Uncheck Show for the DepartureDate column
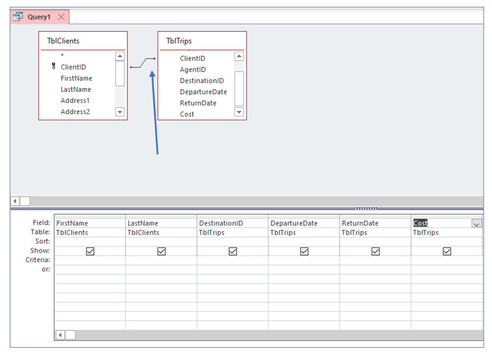The image size is (492, 354). (304, 251)
